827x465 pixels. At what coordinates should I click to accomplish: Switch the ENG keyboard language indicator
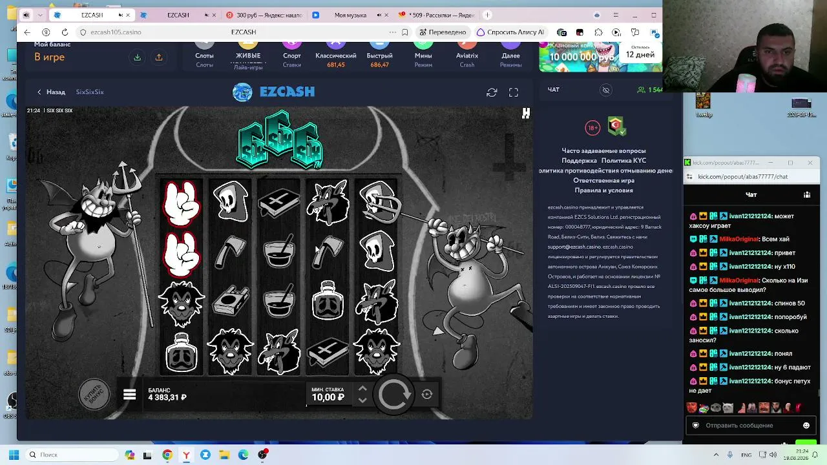746,455
